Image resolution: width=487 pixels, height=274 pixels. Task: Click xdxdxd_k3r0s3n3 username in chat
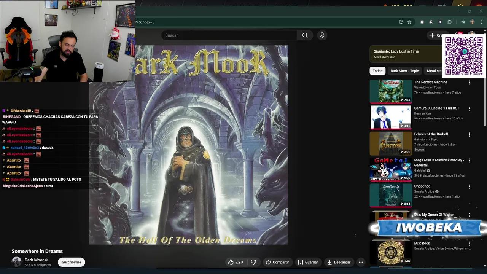pos(25,148)
